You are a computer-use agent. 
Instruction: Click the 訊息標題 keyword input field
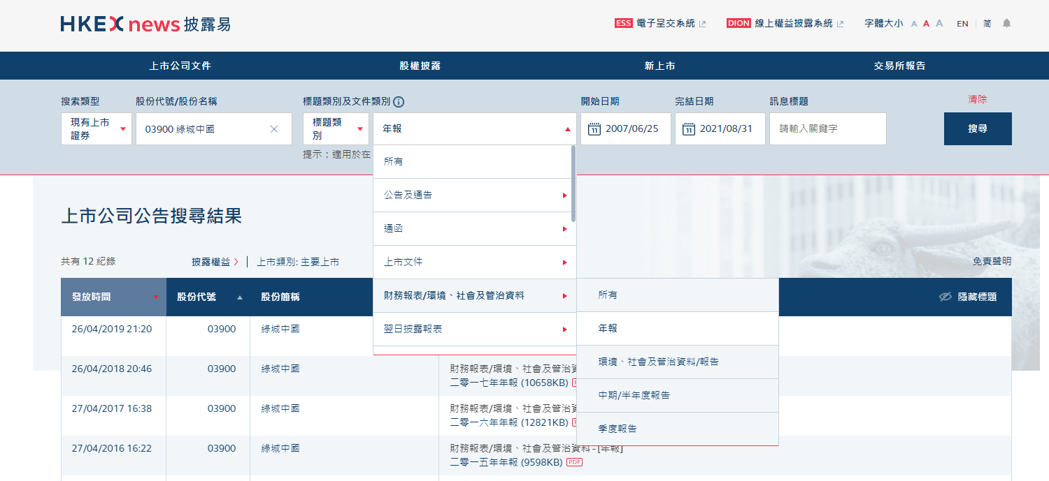pos(828,129)
